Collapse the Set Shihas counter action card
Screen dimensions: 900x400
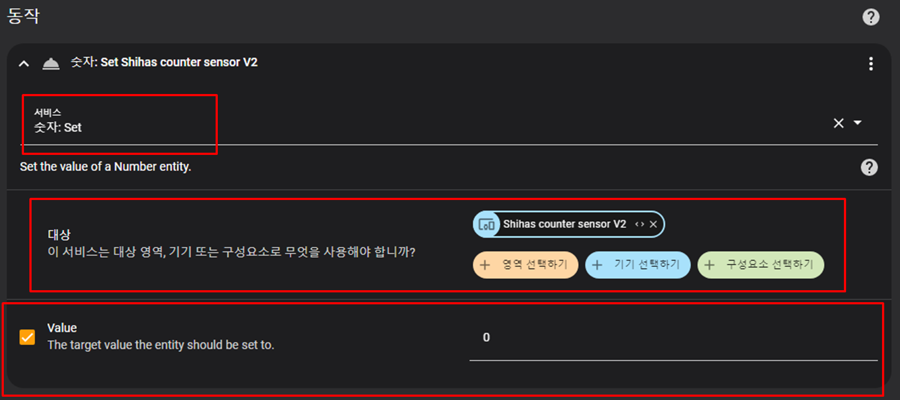click(23, 64)
